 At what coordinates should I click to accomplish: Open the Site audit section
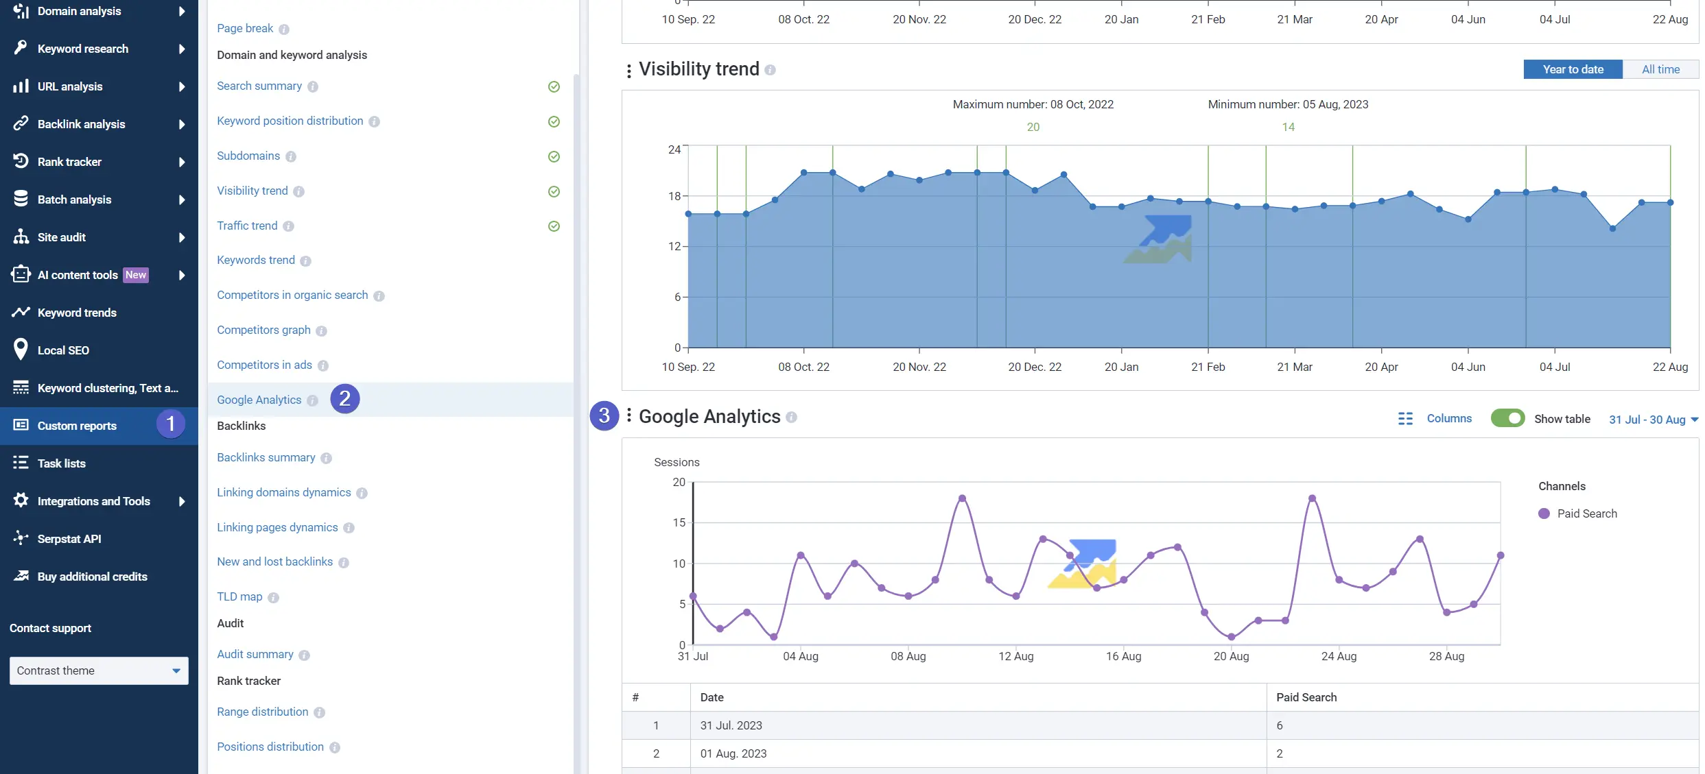pos(62,237)
